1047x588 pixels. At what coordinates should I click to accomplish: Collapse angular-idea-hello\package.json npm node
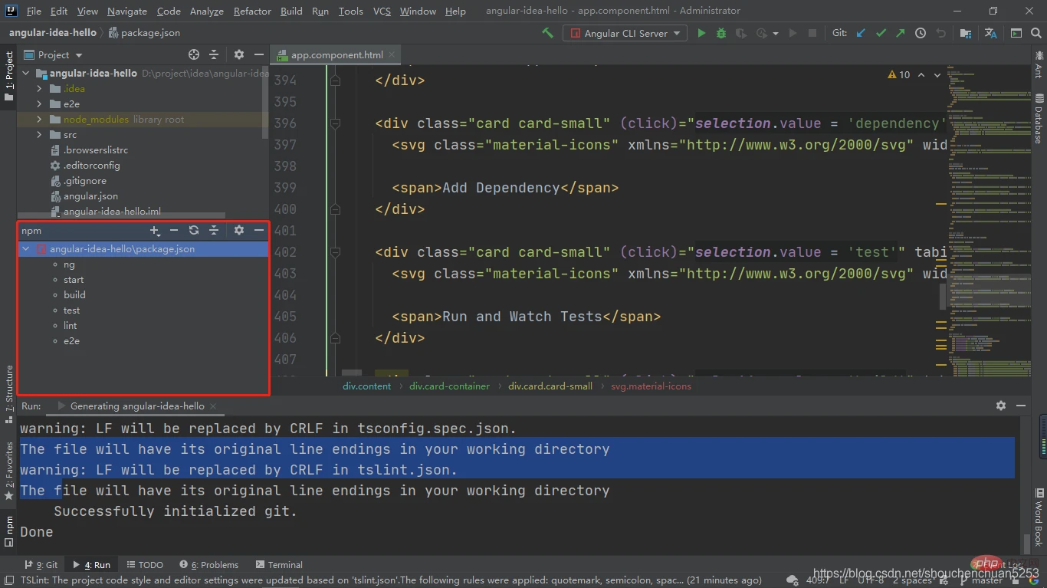[x=25, y=249]
